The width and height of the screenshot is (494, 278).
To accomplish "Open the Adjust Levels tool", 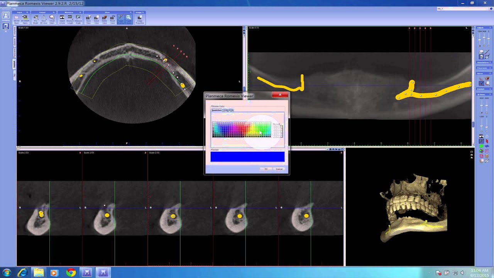I will pyautogui.click(x=62, y=19).
